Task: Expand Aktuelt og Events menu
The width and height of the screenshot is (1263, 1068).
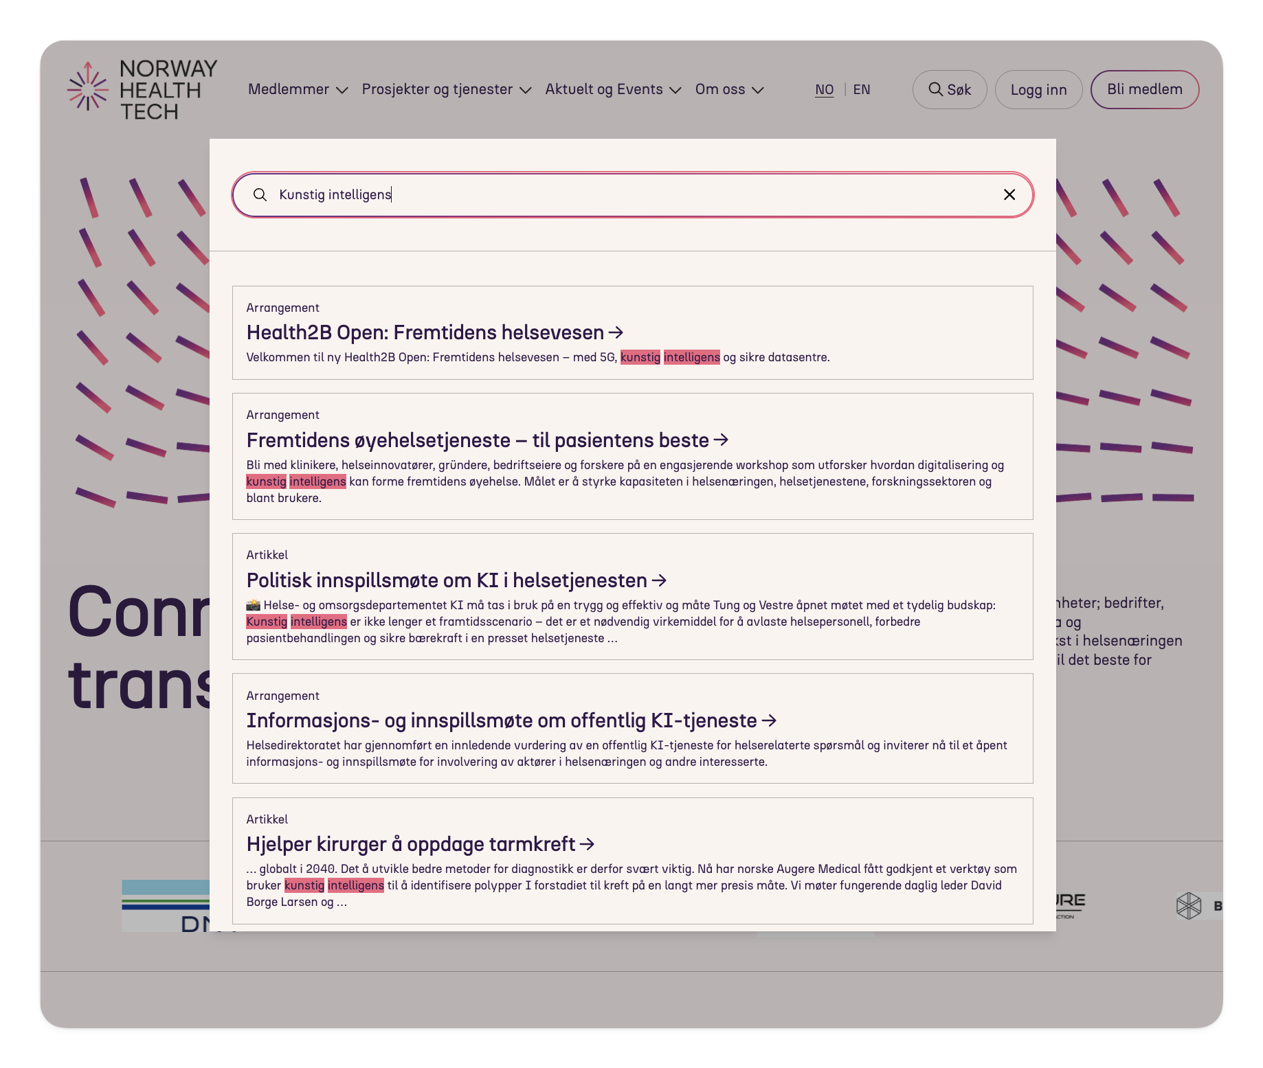Action: click(x=613, y=89)
